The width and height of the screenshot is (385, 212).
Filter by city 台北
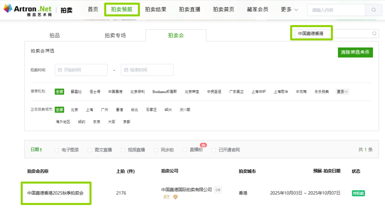tap(134, 110)
